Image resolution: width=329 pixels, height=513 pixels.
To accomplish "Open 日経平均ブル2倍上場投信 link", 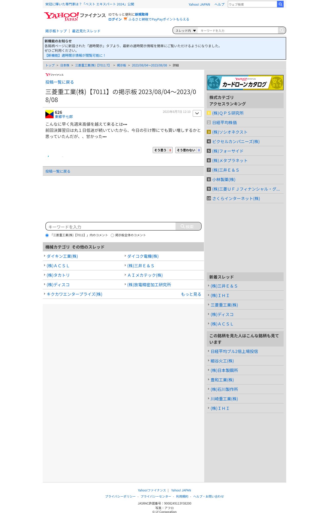I will coord(234,351).
